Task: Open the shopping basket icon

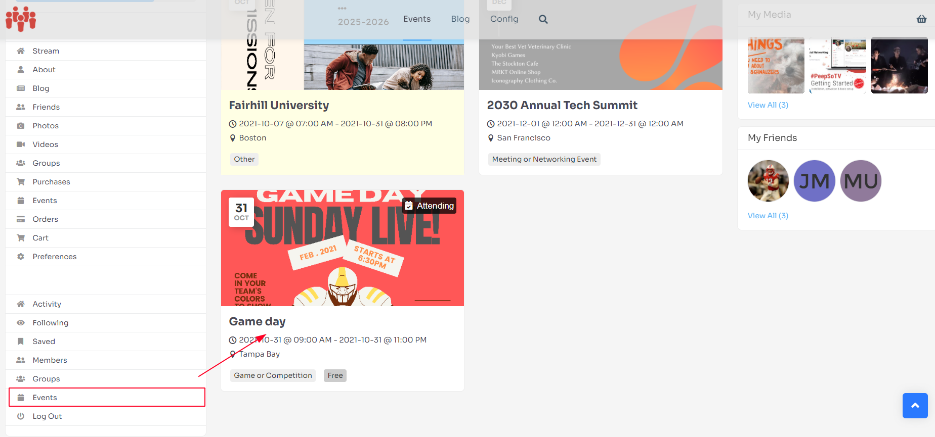Action: click(921, 19)
